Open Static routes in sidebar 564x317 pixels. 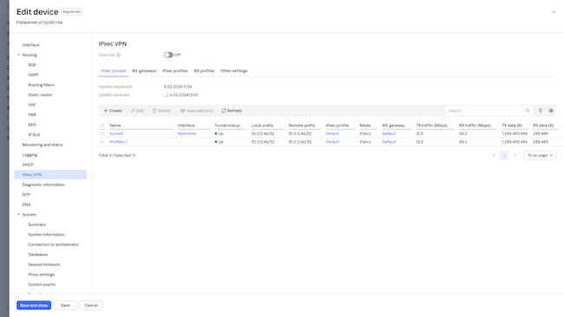tap(40, 94)
